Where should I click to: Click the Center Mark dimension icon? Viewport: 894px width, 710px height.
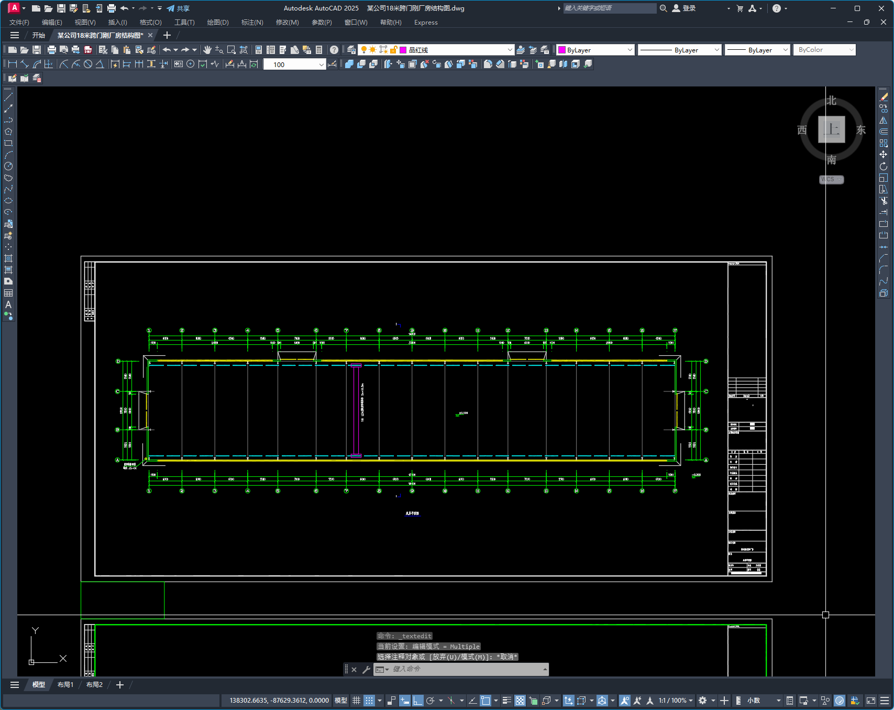click(191, 64)
